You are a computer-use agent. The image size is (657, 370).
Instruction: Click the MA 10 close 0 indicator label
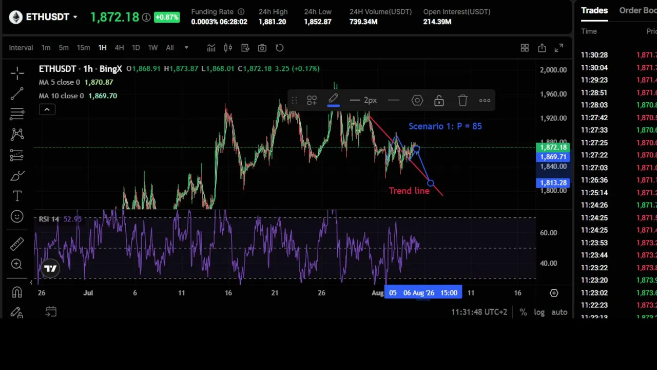pyautogui.click(x=62, y=96)
